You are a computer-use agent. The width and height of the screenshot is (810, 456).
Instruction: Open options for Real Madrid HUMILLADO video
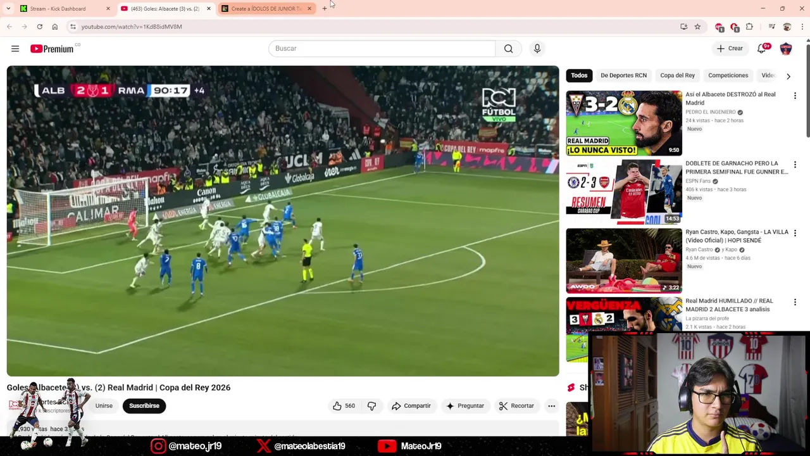click(795, 302)
